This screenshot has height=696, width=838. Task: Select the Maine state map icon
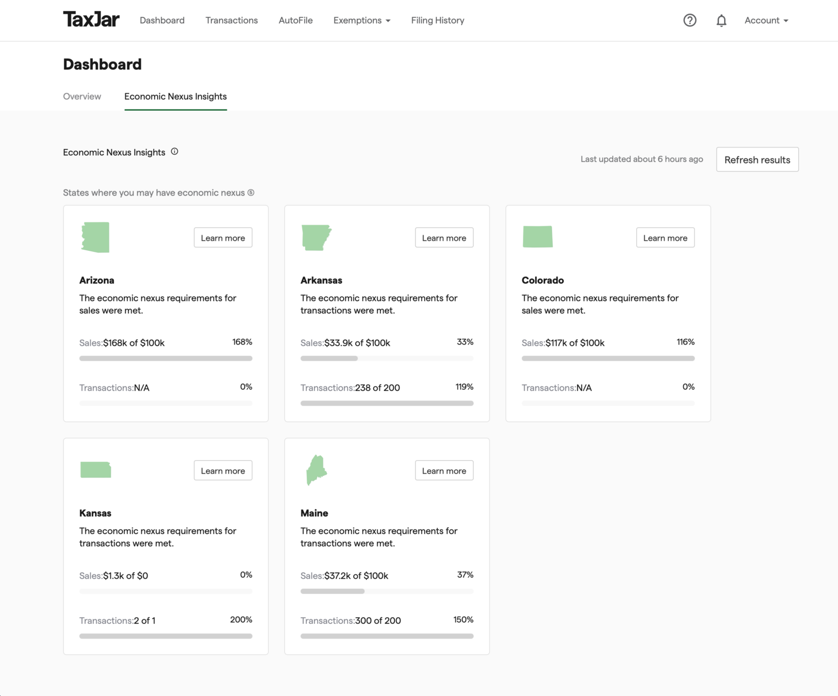pos(317,470)
